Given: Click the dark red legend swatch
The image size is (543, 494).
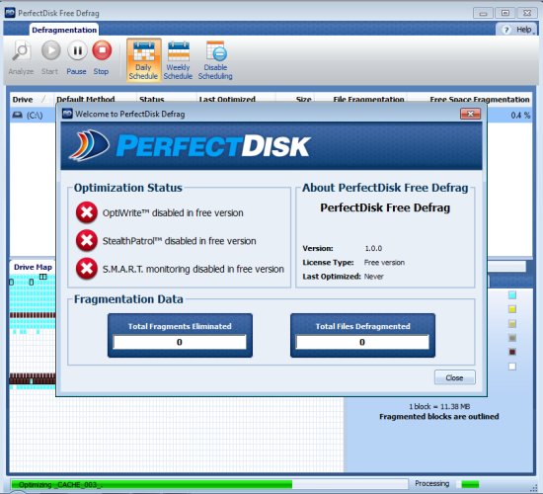Looking at the screenshot, I should click(512, 352).
